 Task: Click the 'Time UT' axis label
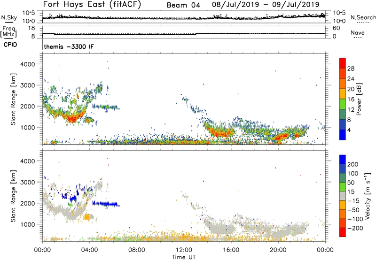(184, 257)
